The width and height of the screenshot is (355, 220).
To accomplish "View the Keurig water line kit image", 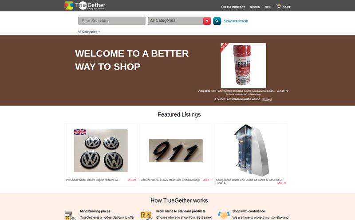I will 251,150.
